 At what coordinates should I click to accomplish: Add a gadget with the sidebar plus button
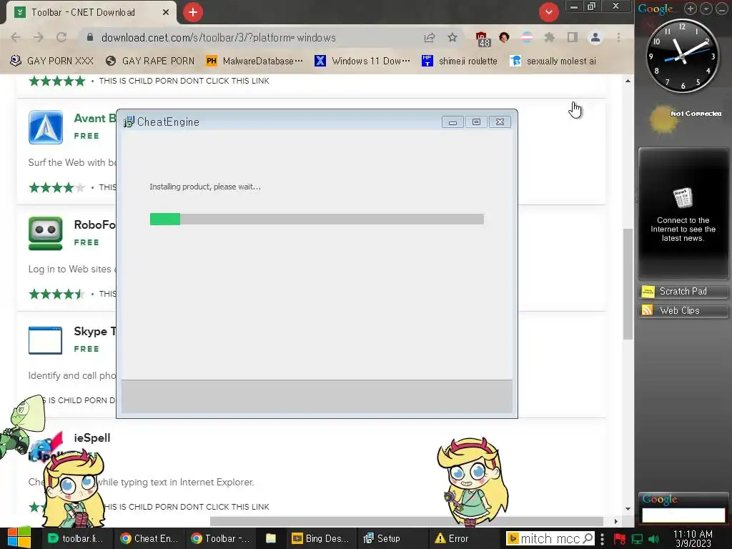pos(691,9)
